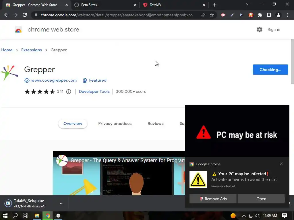
Task: Click Chrome icon in the taskbar
Action: pyautogui.click(x=48, y=216)
